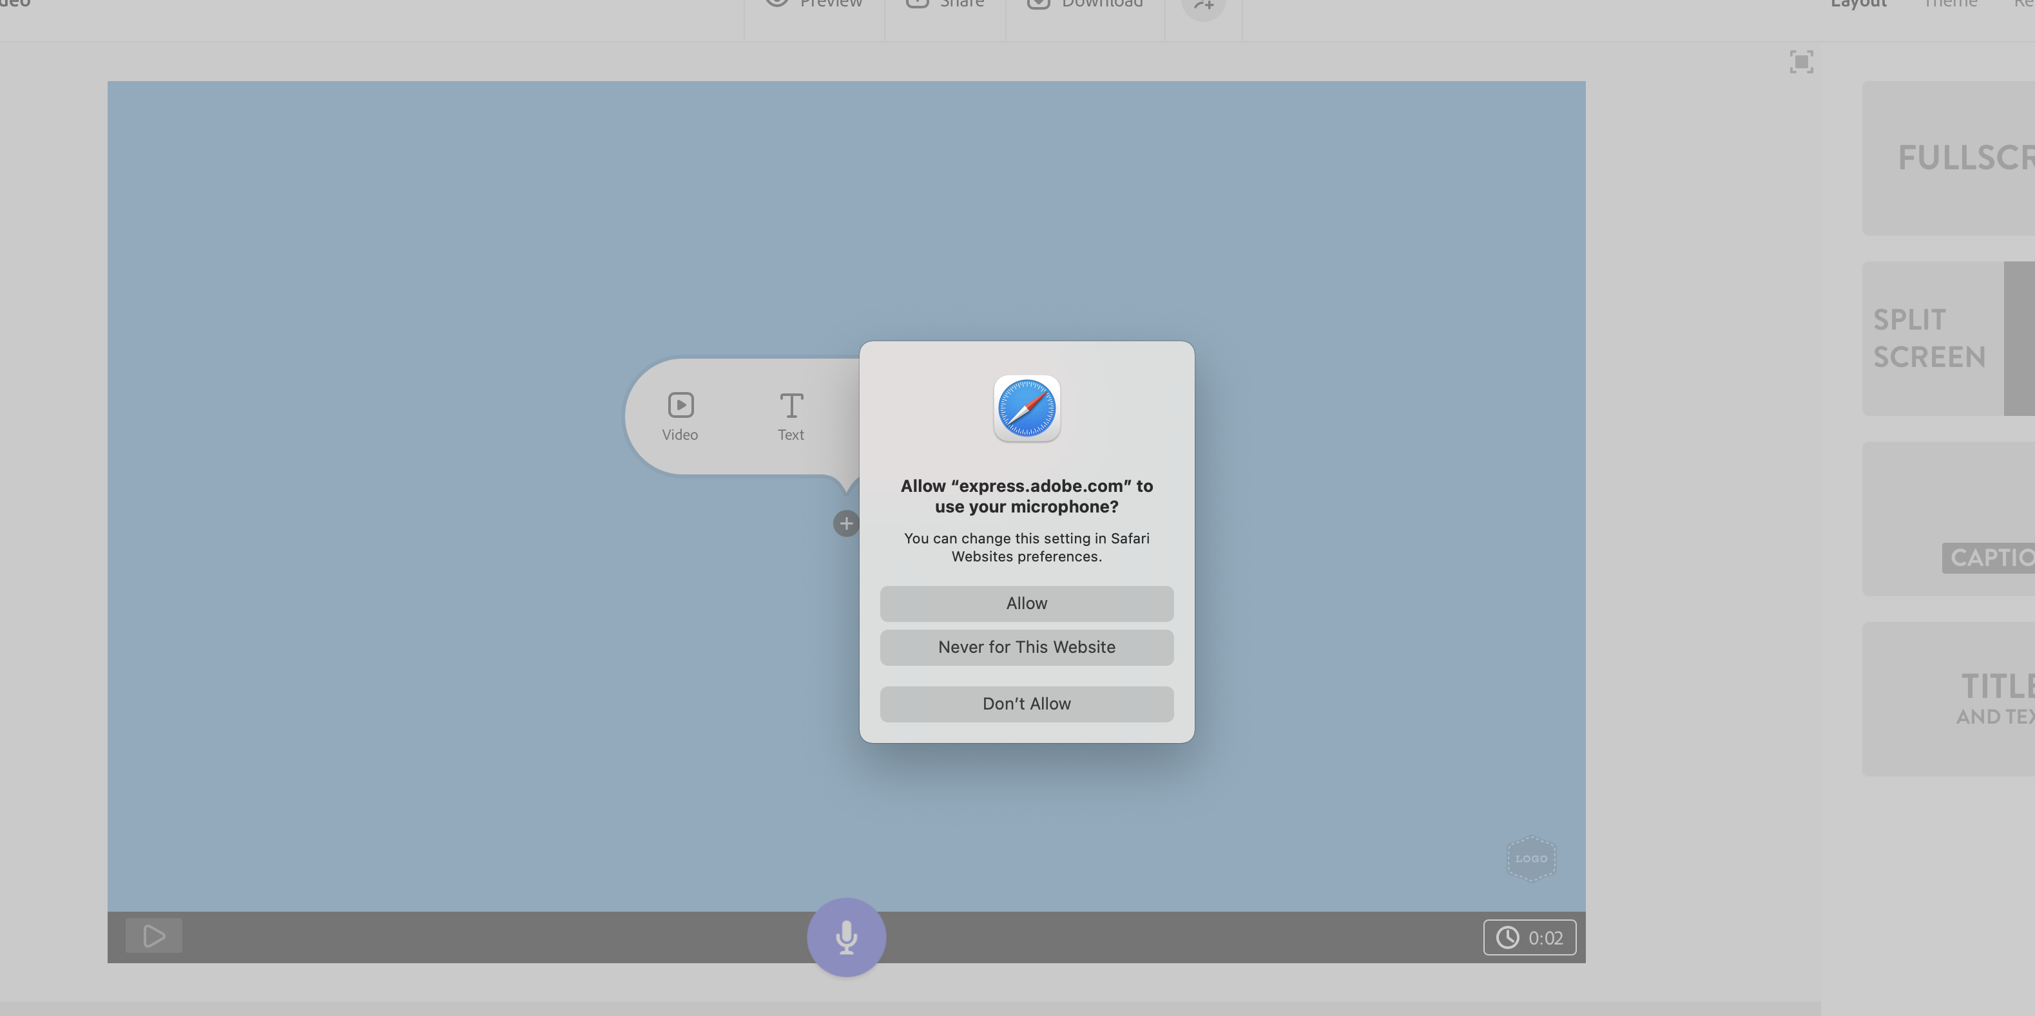Viewport: 2035px width, 1016px height.
Task: Click the Don't Allow button
Action: point(1026,704)
